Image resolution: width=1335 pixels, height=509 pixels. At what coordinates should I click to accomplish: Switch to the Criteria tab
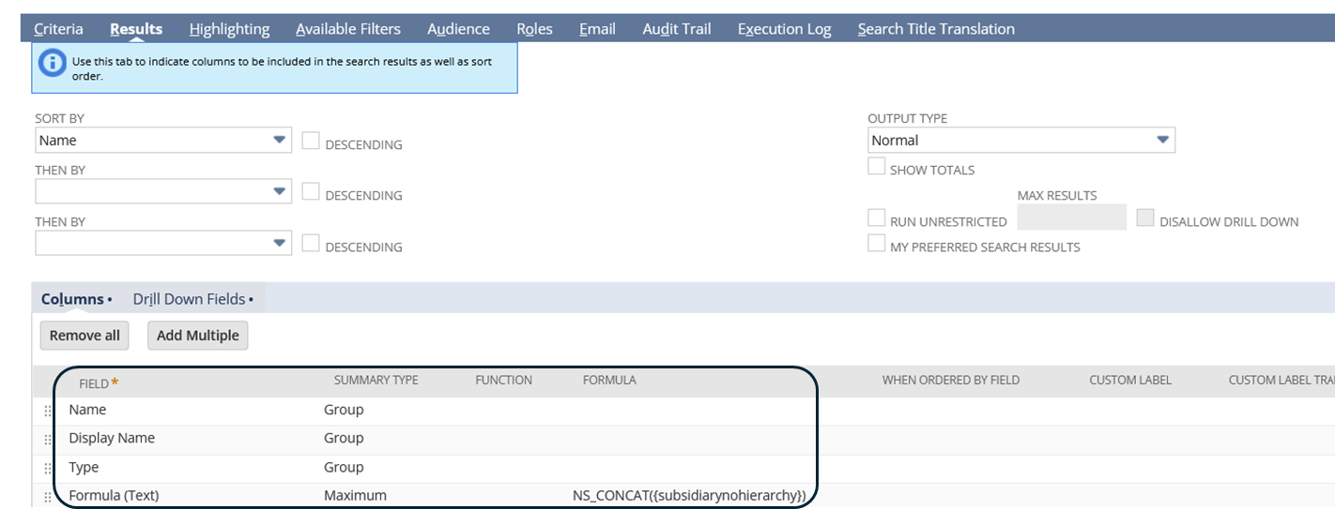(x=58, y=29)
